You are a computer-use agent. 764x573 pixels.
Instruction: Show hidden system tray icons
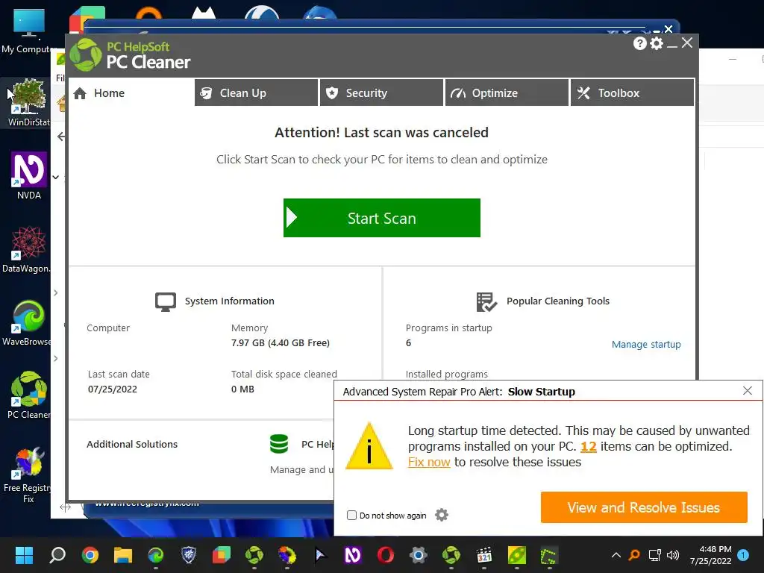point(616,555)
